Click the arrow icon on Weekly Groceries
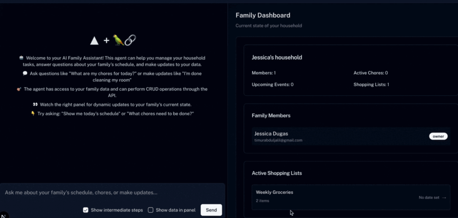The image size is (458, 218). coord(444,197)
